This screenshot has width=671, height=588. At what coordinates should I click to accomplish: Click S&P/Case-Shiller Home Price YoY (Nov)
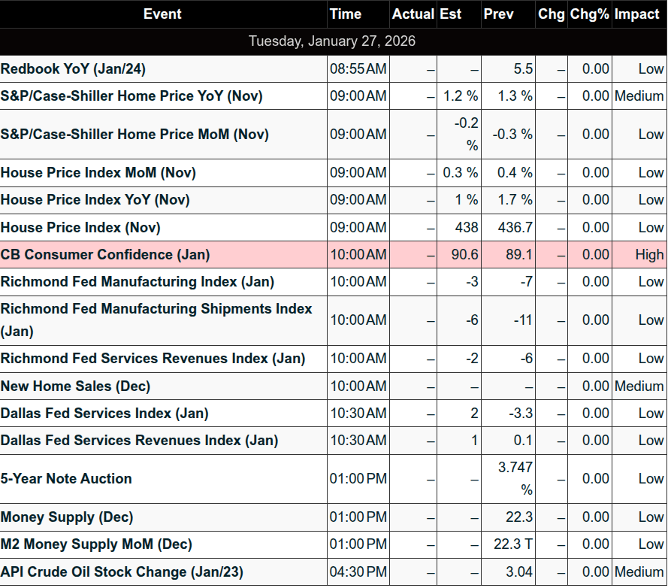pos(131,96)
